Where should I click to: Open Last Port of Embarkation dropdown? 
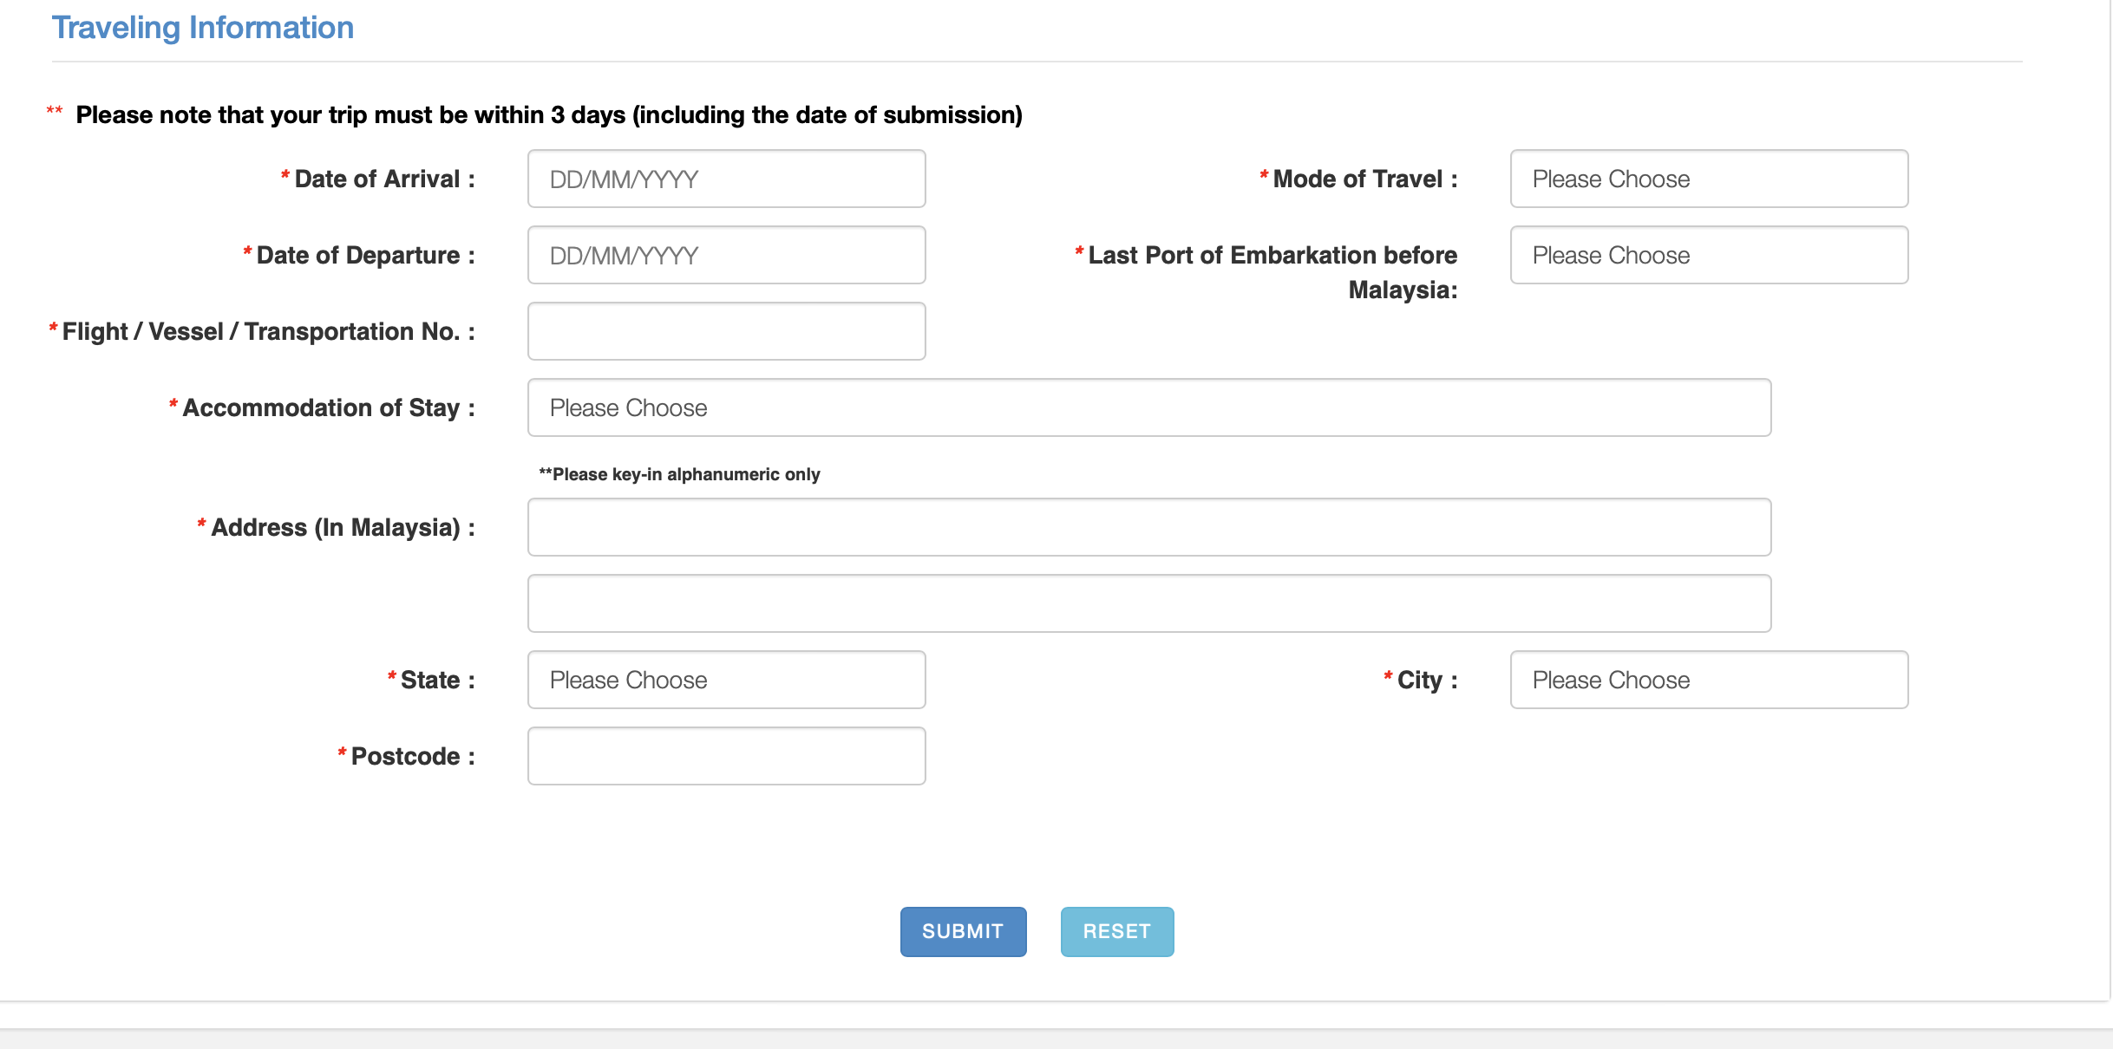pyautogui.click(x=1708, y=255)
